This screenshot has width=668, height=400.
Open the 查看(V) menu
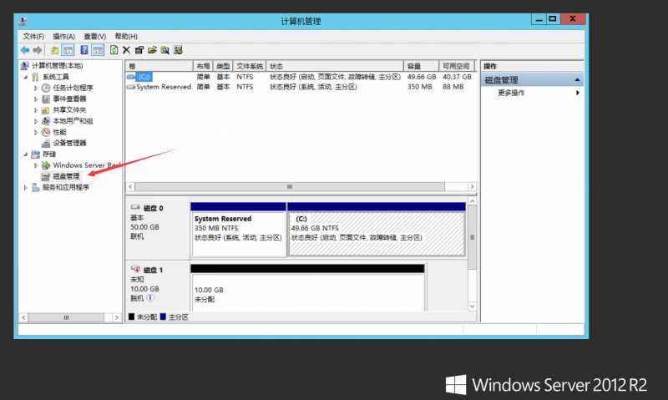pos(94,37)
